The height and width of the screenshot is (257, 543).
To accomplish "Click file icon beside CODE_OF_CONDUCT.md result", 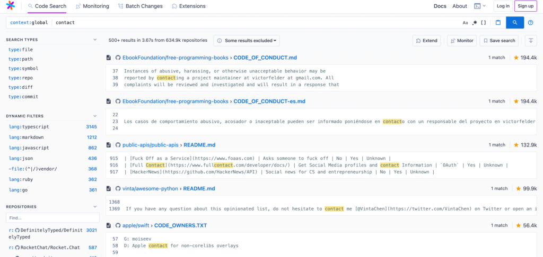I will (x=108, y=58).
